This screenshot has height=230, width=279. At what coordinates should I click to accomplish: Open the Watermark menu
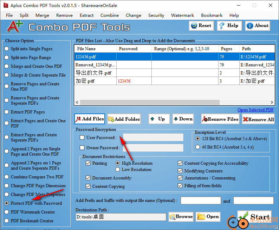(x=183, y=15)
